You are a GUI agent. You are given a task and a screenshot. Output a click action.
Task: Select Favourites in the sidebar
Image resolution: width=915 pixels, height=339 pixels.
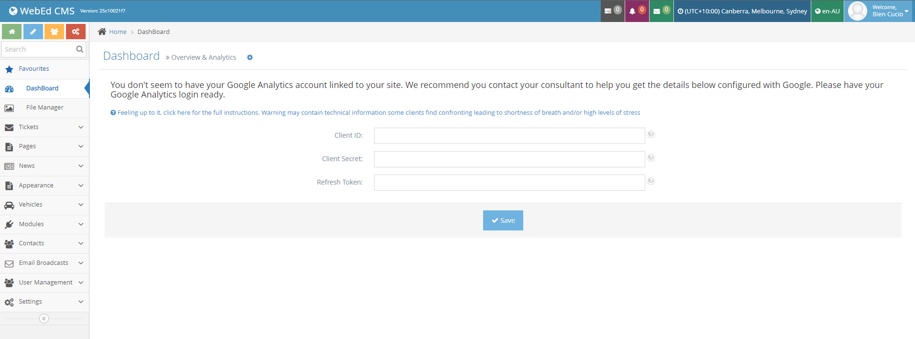[x=34, y=69]
